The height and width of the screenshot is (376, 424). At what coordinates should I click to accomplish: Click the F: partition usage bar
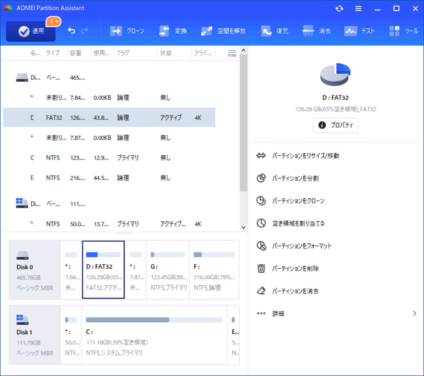click(214, 255)
